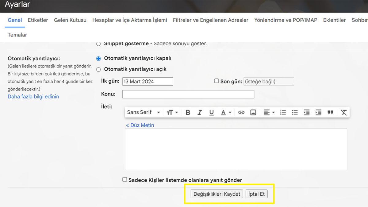The image size is (368, 207).
Task: Insert an image into the message body
Action: coord(253,112)
